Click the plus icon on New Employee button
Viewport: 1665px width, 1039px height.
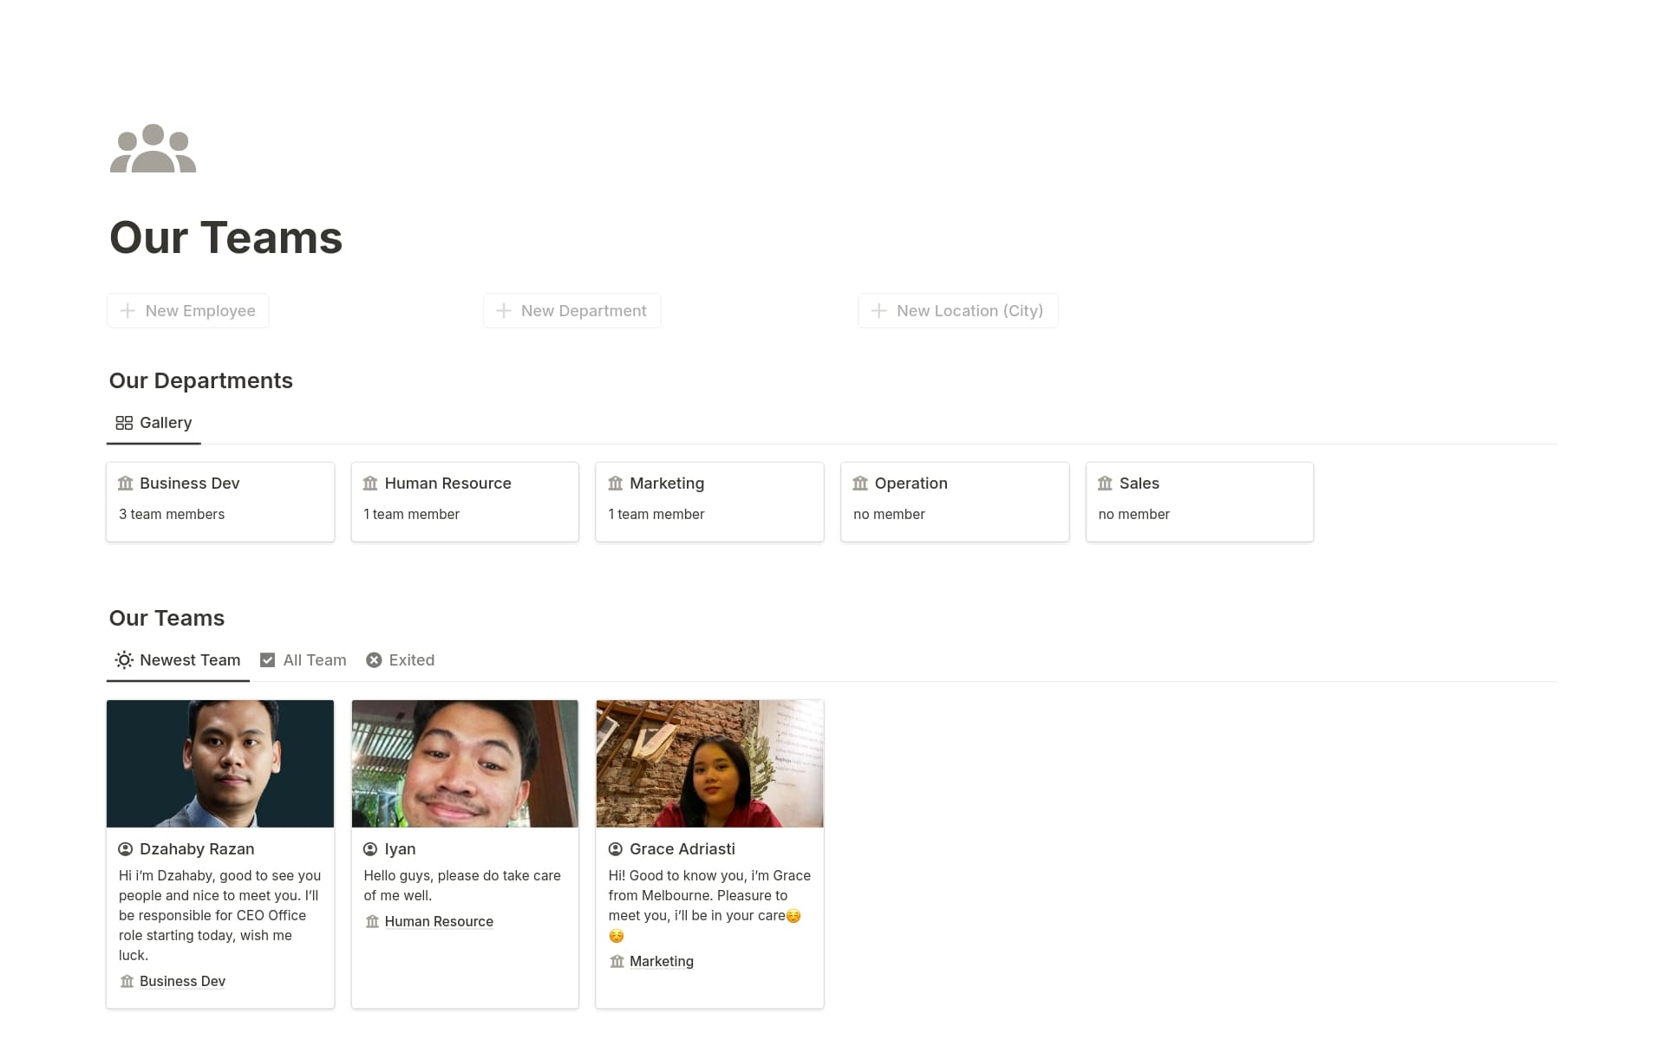[x=127, y=310]
